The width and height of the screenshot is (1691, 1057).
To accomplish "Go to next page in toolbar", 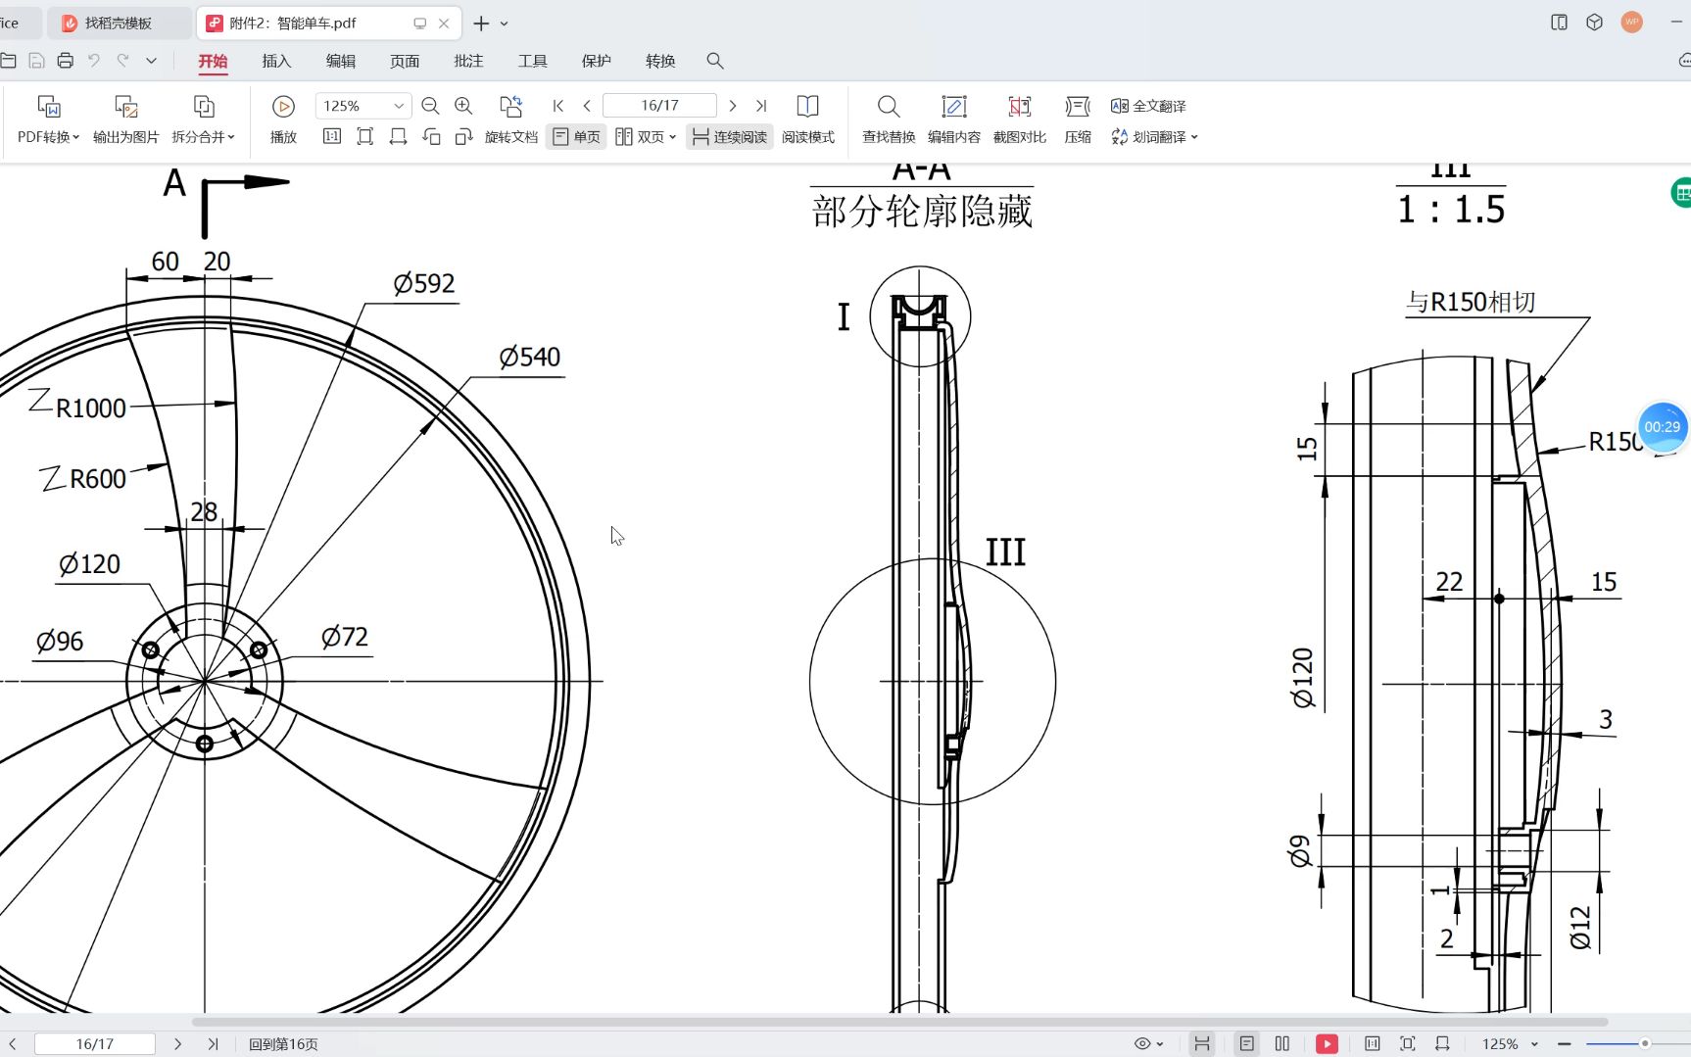I will coord(733,106).
